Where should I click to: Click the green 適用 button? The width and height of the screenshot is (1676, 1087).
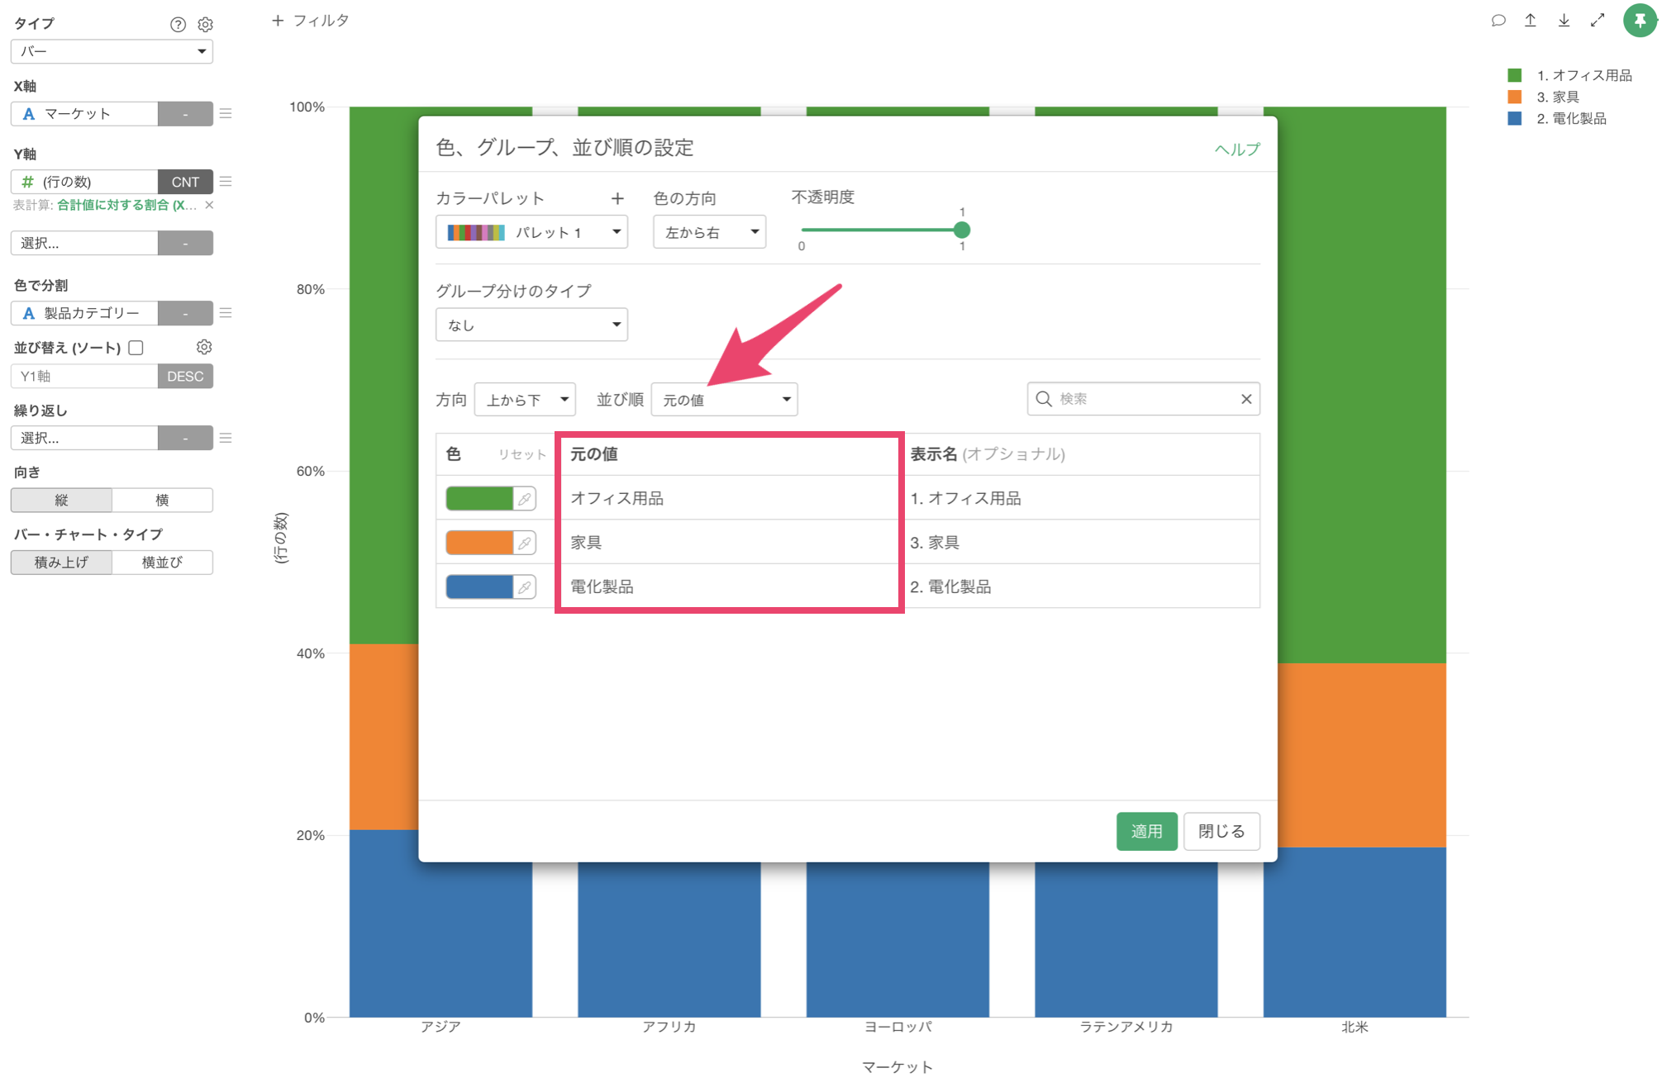pyautogui.click(x=1145, y=831)
